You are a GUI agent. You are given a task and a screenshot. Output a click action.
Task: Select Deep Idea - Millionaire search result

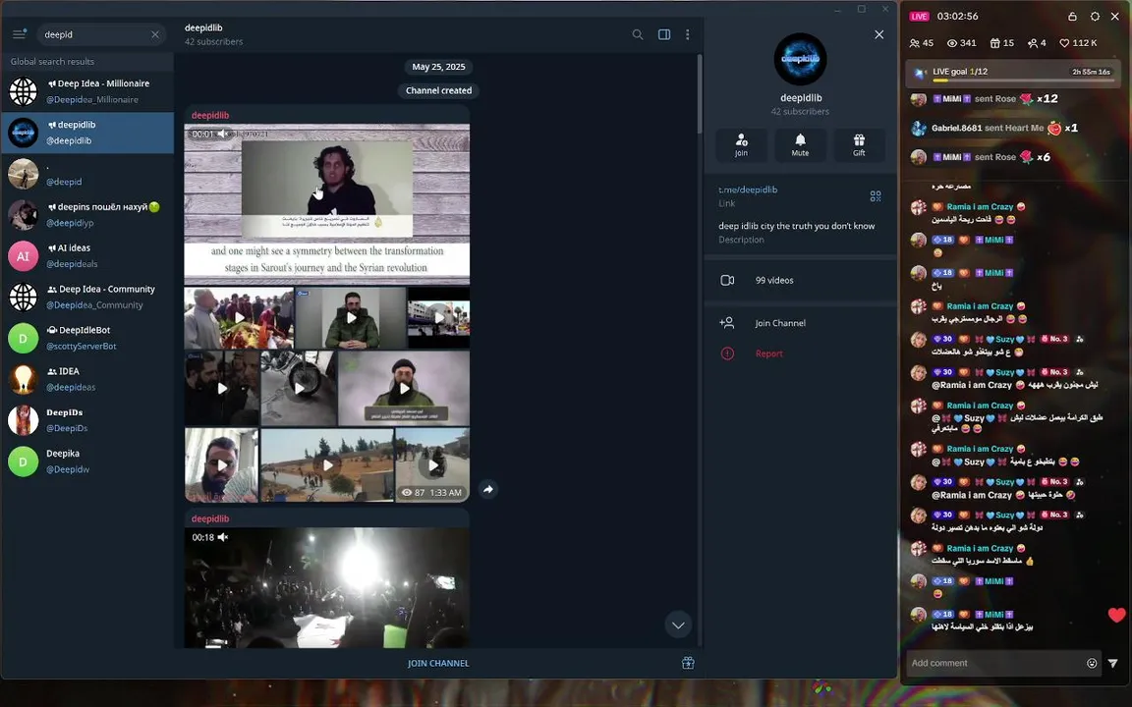87,91
